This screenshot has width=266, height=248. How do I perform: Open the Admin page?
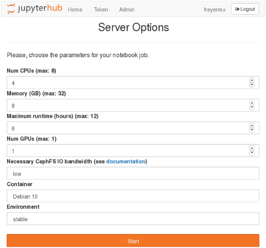pyautogui.click(x=127, y=9)
